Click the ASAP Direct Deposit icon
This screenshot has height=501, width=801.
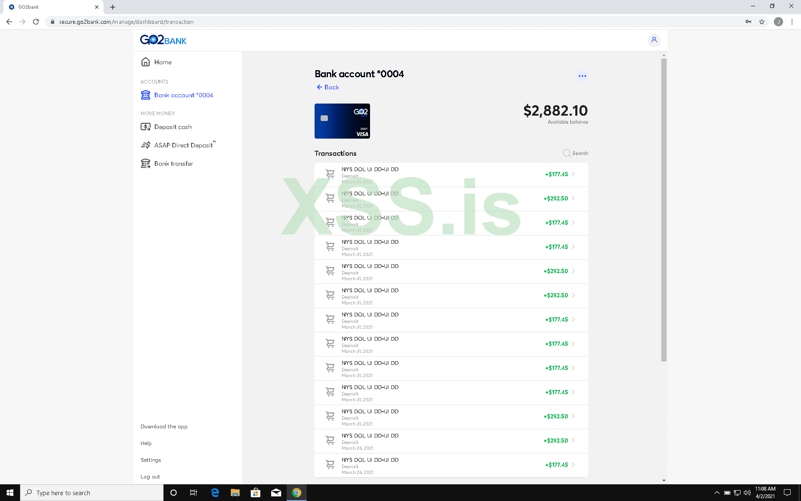145,145
